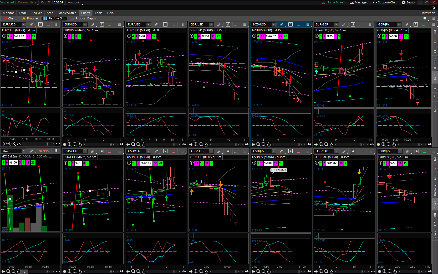
Task: Click the alert exclamation icon on EUR/JPY chart
Action: [380, 163]
